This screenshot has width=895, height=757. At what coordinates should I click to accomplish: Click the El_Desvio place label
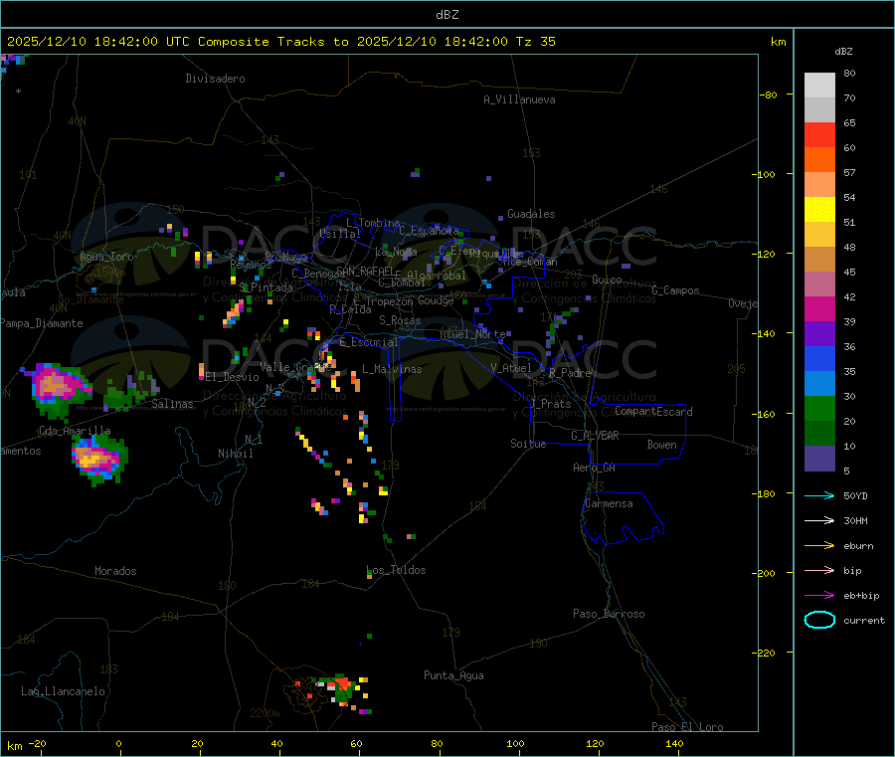click(x=232, y=377)
